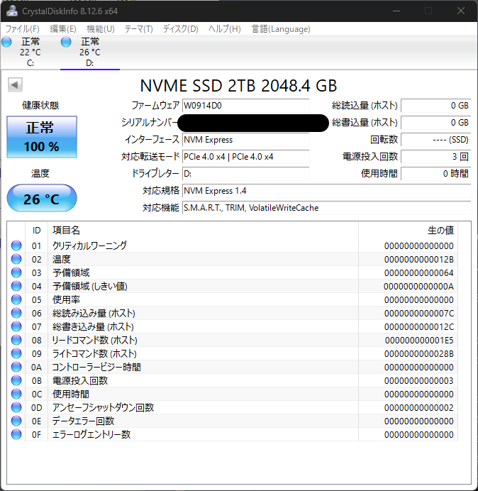Click the raw value 00000000000012B
The height and width of the screenshot is (491, 478).
tap(419, 260)
